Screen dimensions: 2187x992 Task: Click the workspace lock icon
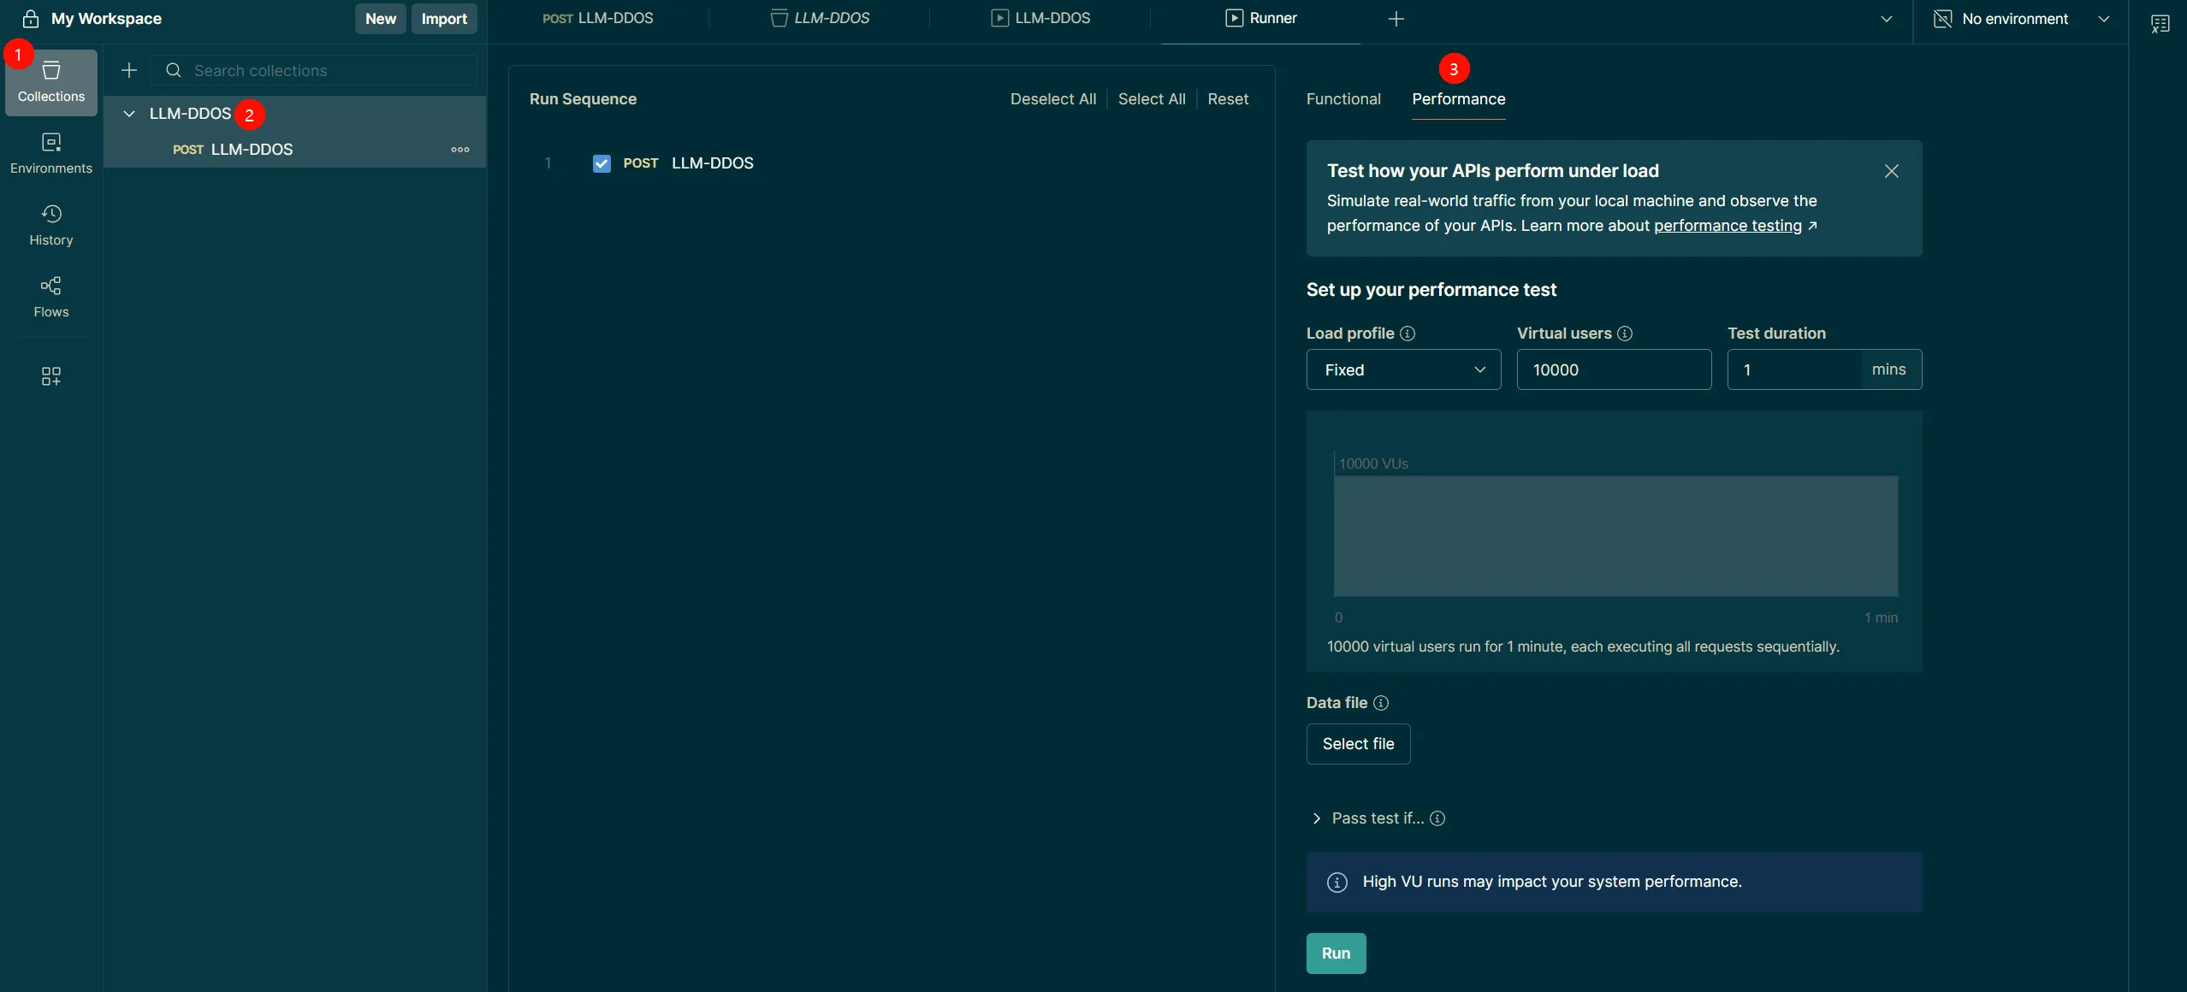(31, 19)
